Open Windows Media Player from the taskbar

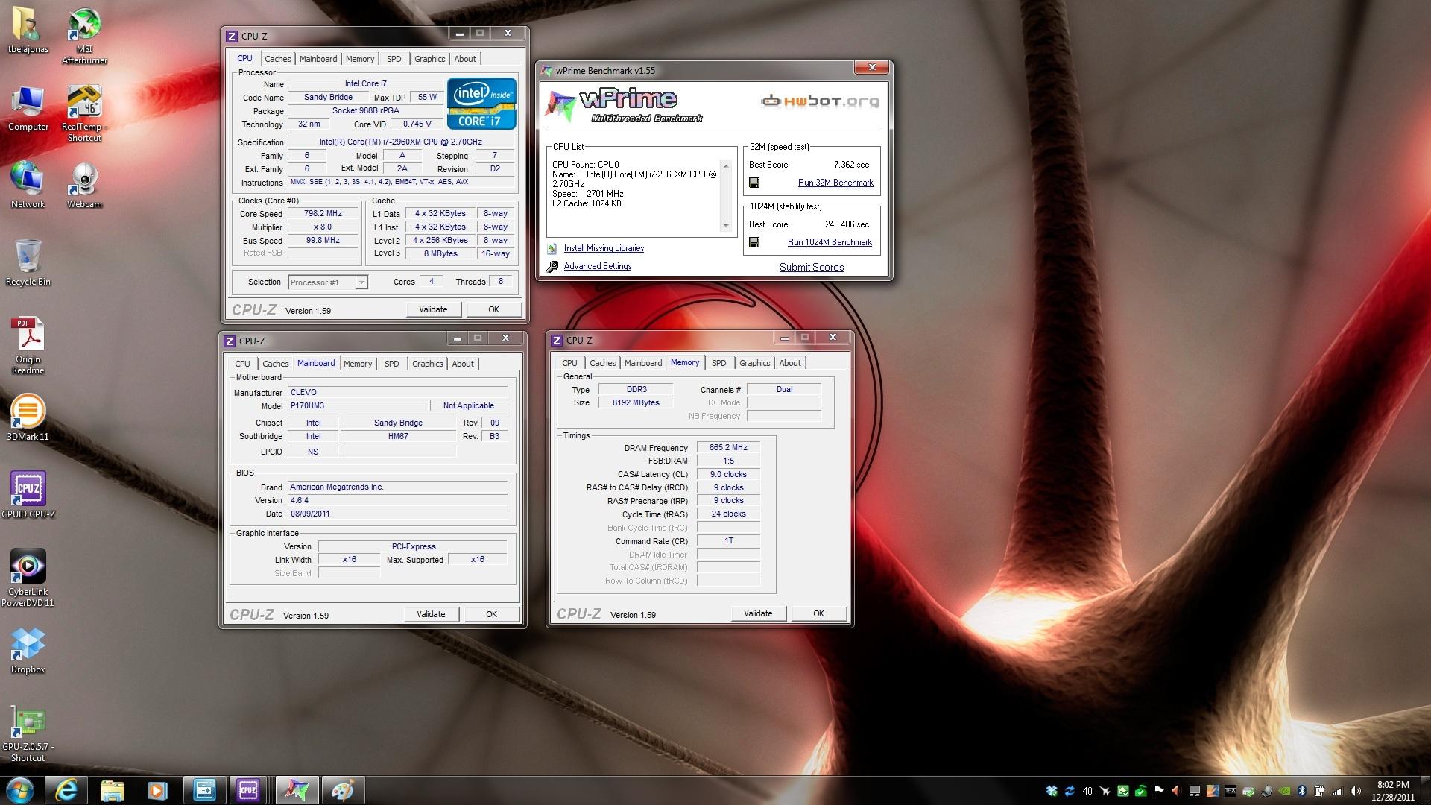pyautogui.click(x=157, y=790)
